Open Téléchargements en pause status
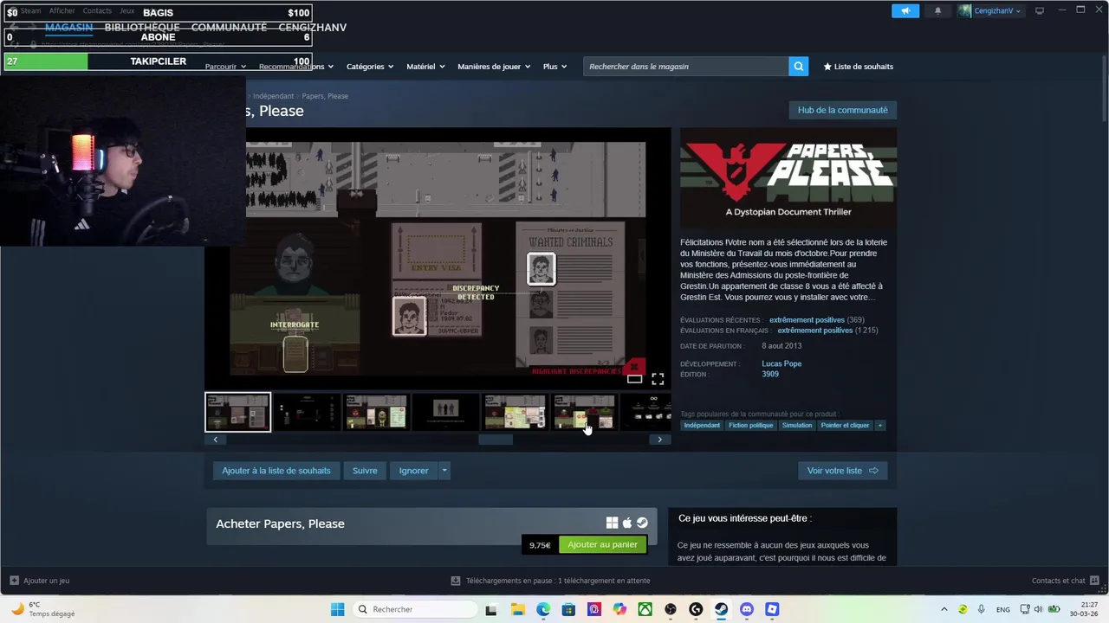Screen dimensions: 1109x623 549,581
